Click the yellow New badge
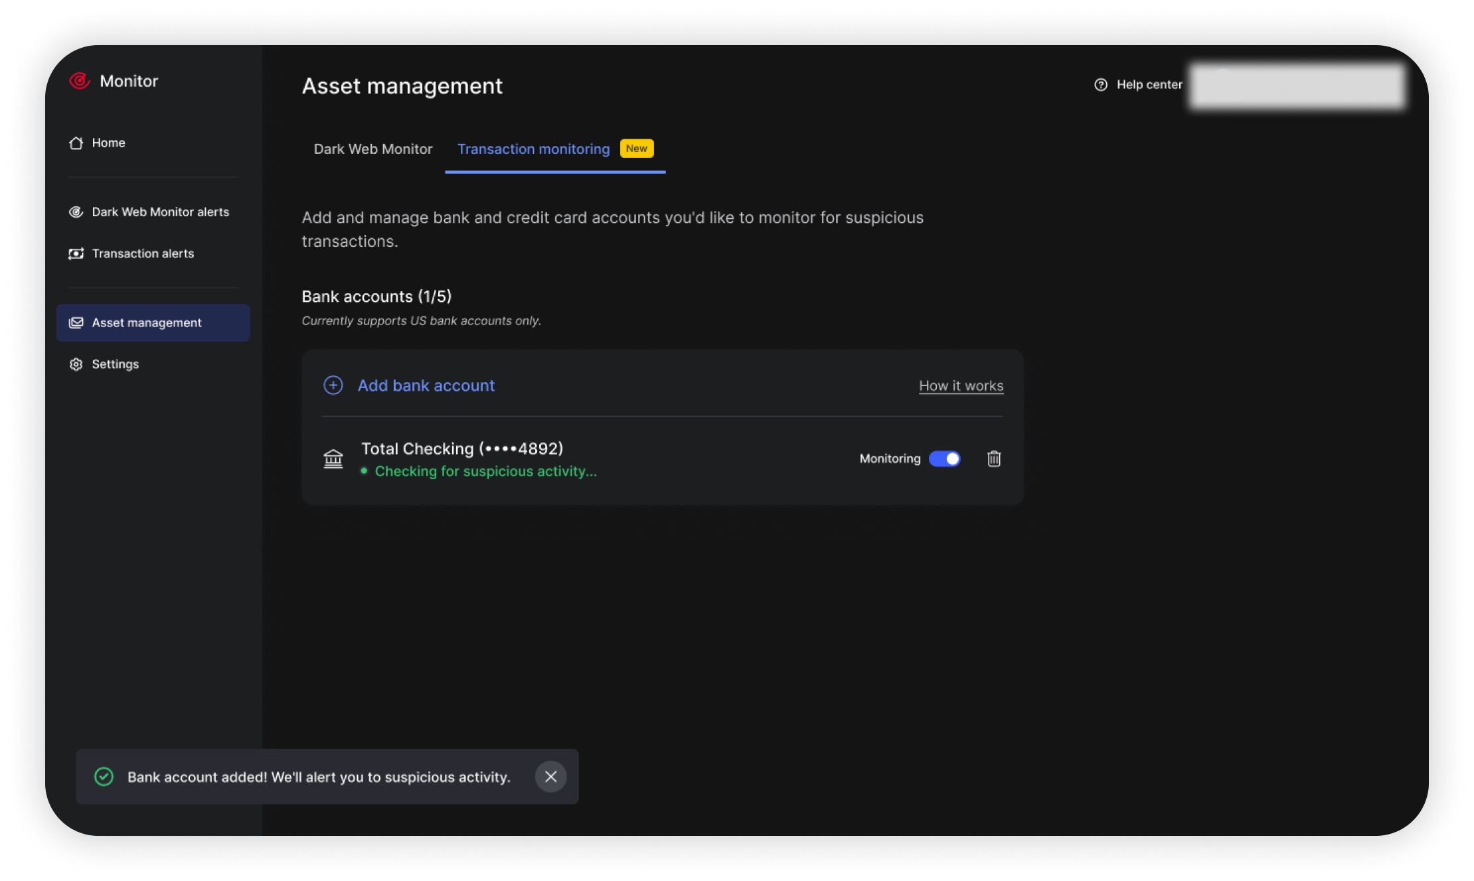Image resolution: width=1474 pixels, height=881 pixels. [637, 149]
